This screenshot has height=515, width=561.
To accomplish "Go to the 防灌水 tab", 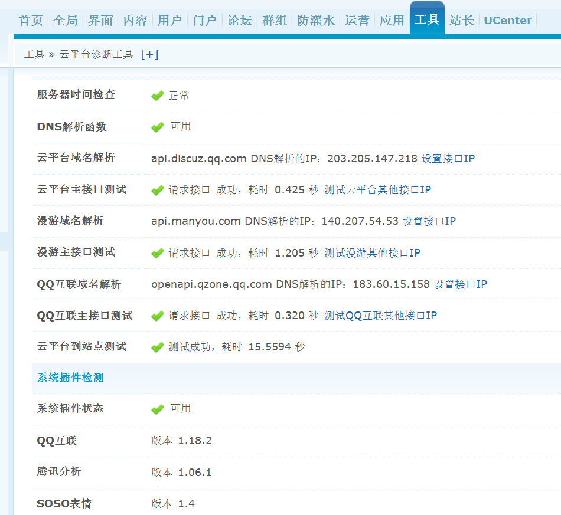I will click(x=316, y=21).
